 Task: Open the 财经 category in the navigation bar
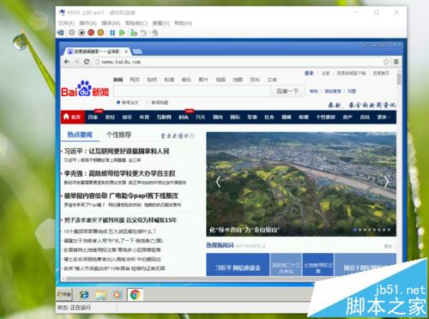coord(110,117)
